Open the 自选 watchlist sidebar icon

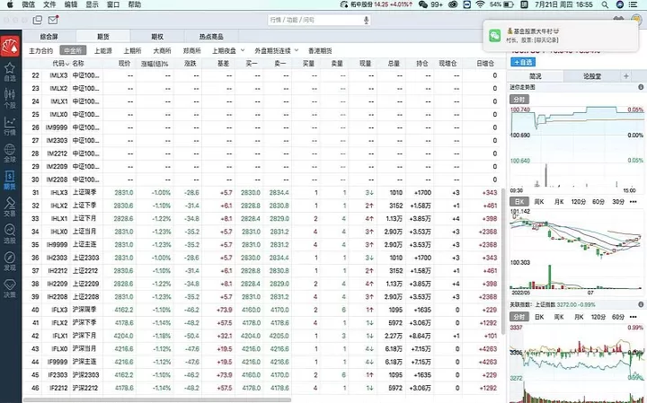[x=10, y=71]
